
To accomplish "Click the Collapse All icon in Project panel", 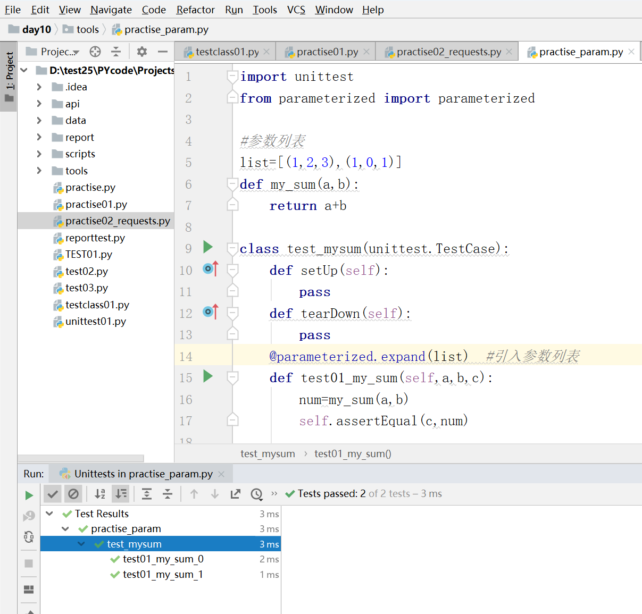I will (116, 52).
